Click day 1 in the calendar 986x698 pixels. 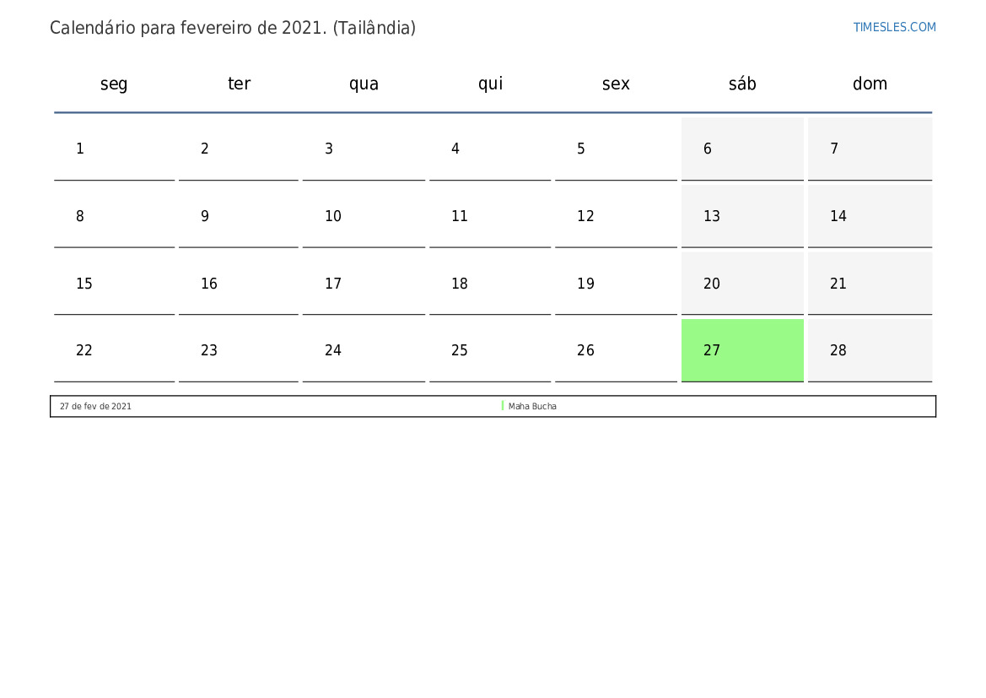pos(115,149)
